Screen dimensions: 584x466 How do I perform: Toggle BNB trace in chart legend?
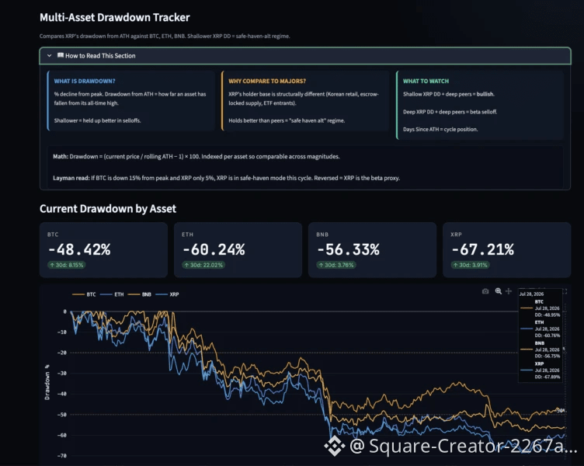point(139,294)
